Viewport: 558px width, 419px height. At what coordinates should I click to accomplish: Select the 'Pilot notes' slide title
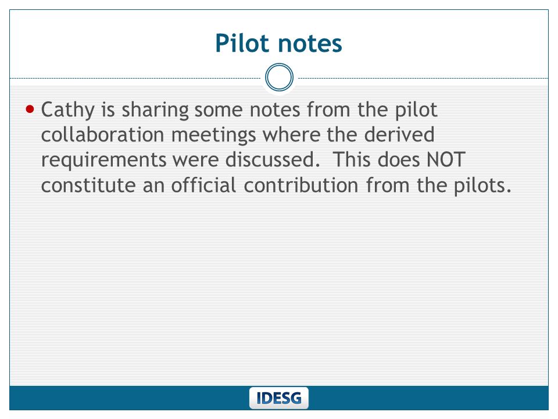point(278,44)
